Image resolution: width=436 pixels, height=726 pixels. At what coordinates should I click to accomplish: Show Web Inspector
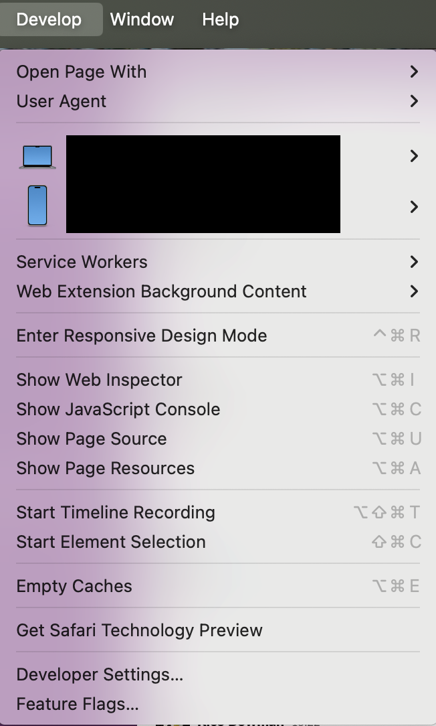(x=100, y=380)
